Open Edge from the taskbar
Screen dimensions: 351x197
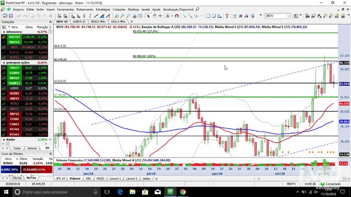120,192
